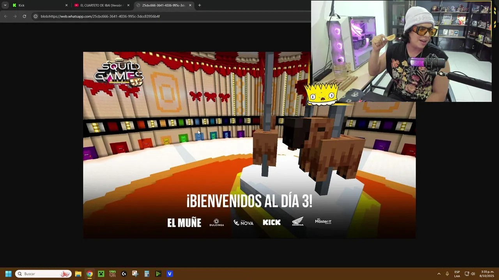The image size is (499, 280).
Task: Open a new browser tab
Action: (200, 5)
